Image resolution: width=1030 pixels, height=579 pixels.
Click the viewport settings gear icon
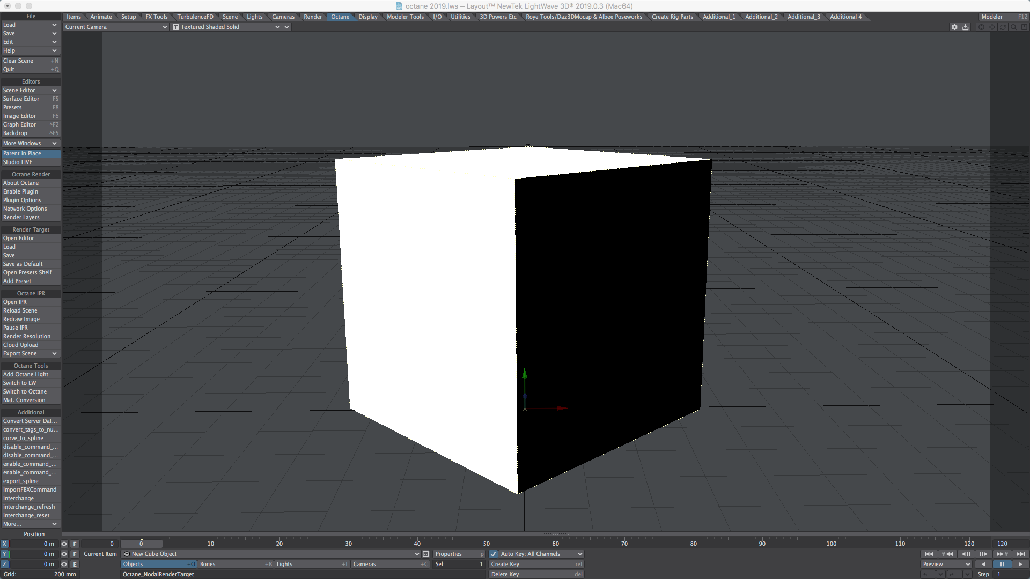pos(954,27)
